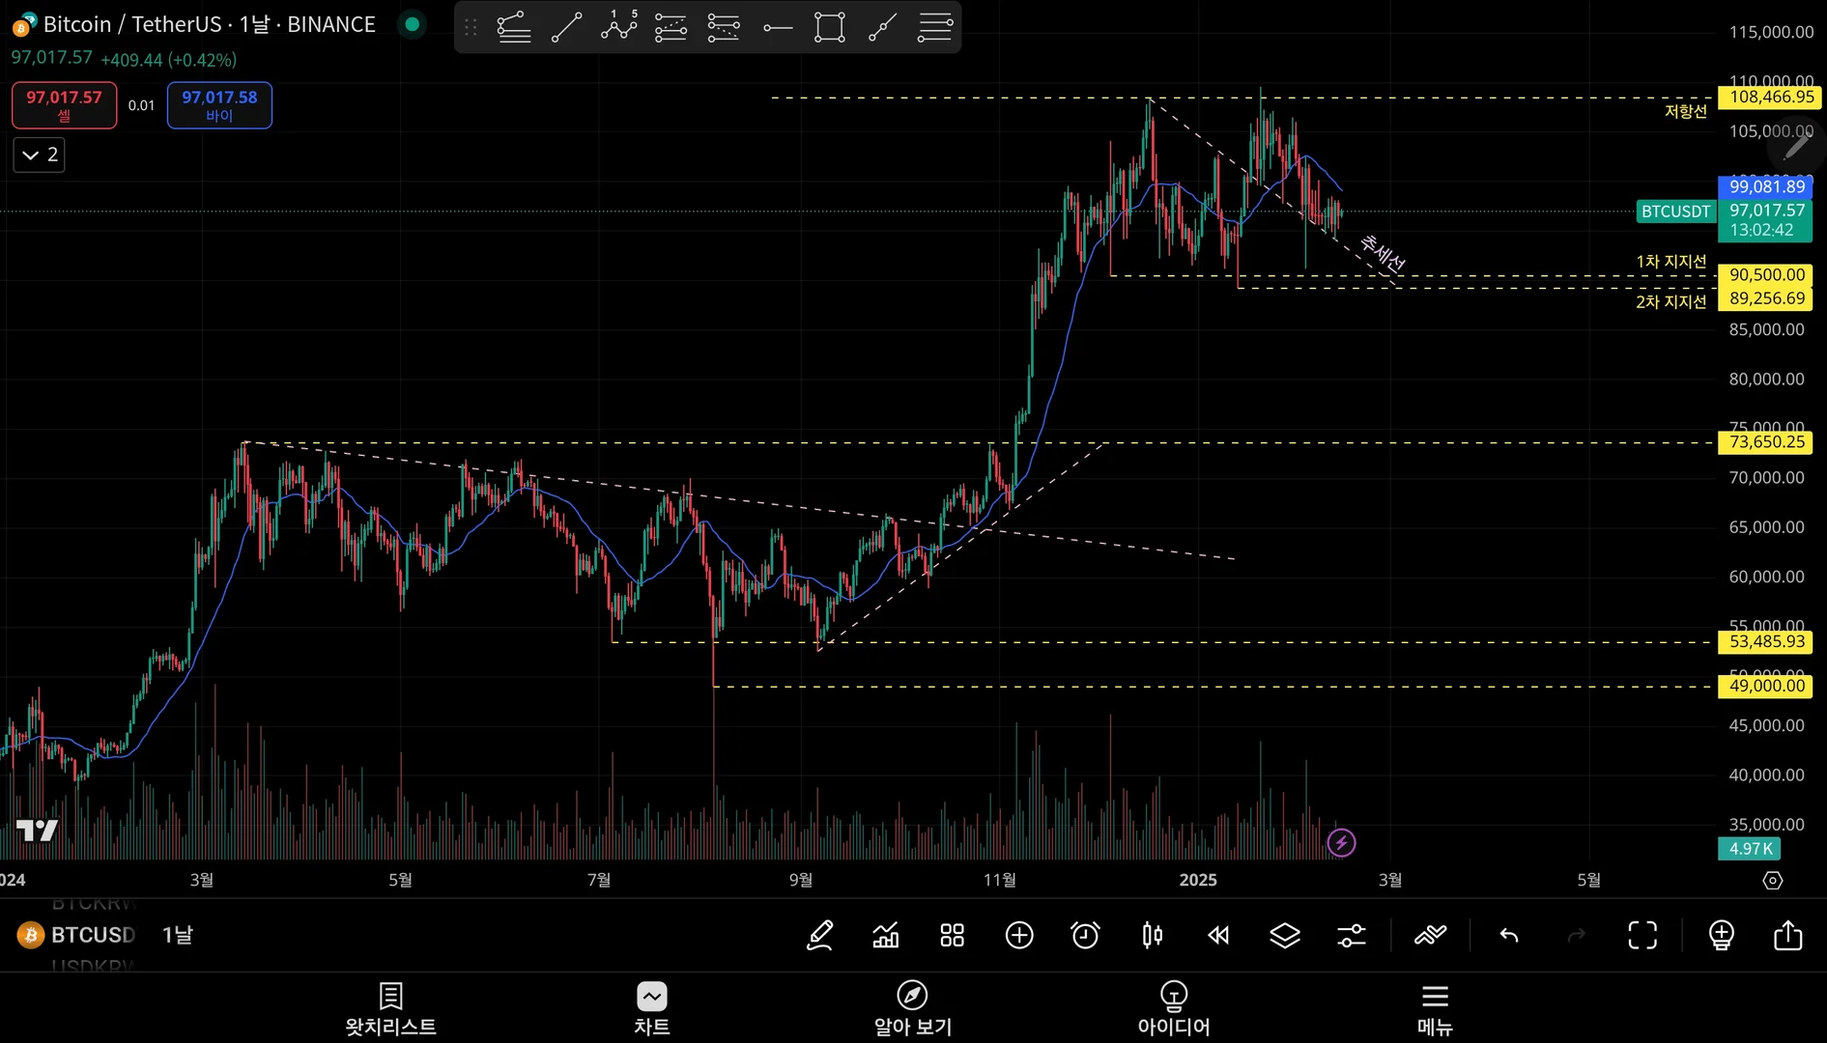Image resolution: width=1827 pixels, height=1043 pixels.
Task: Tap the 11월 date axis label
Action: pyautogui.click(x=1000, y=880)
